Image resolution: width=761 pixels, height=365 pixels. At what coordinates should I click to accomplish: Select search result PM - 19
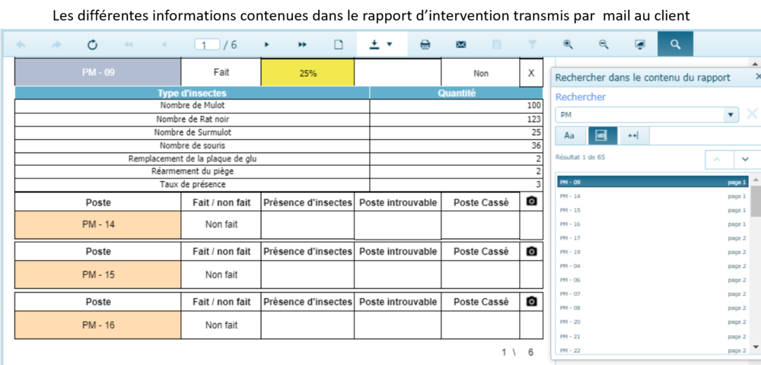tap(653, 252)
